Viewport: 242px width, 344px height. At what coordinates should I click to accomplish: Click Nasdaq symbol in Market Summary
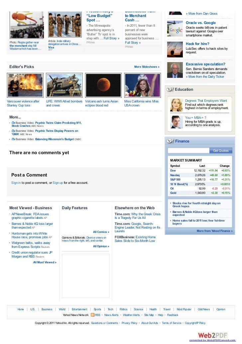[175, 175]
